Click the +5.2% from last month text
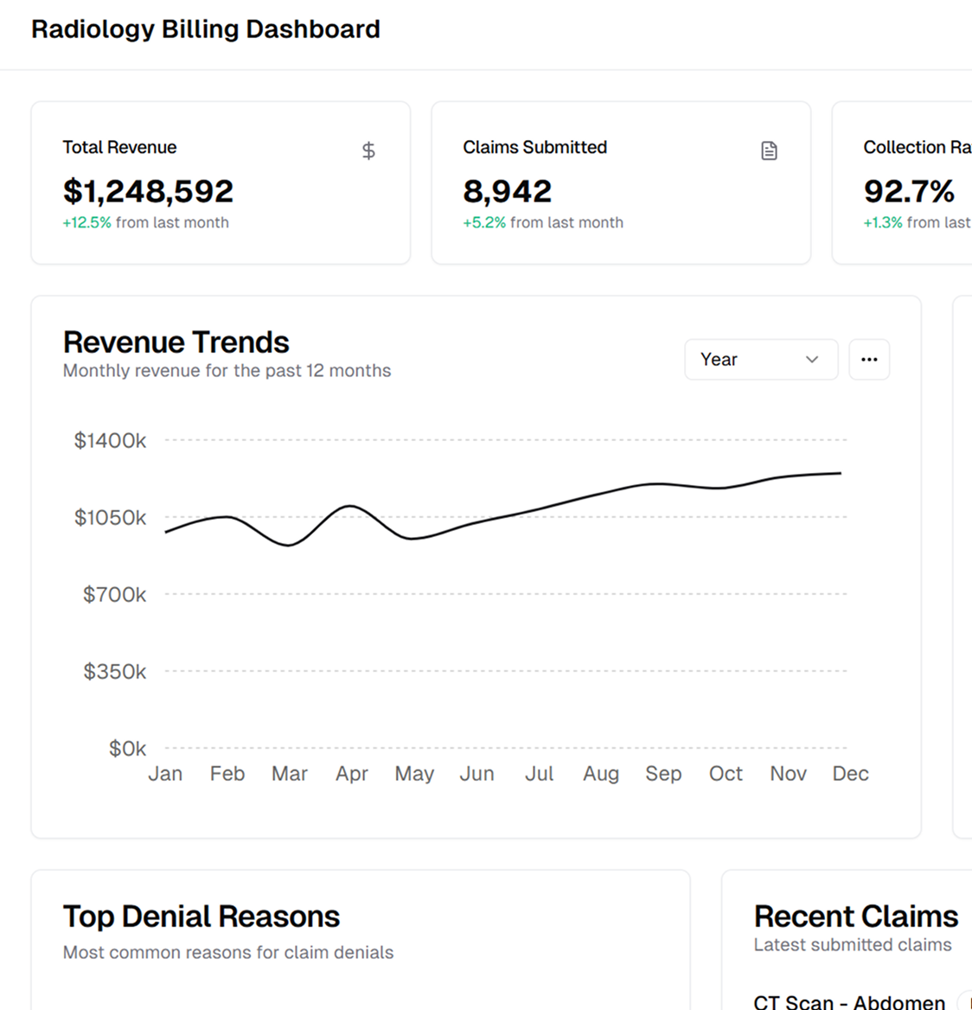972x1010 pixels. point(543,223)
